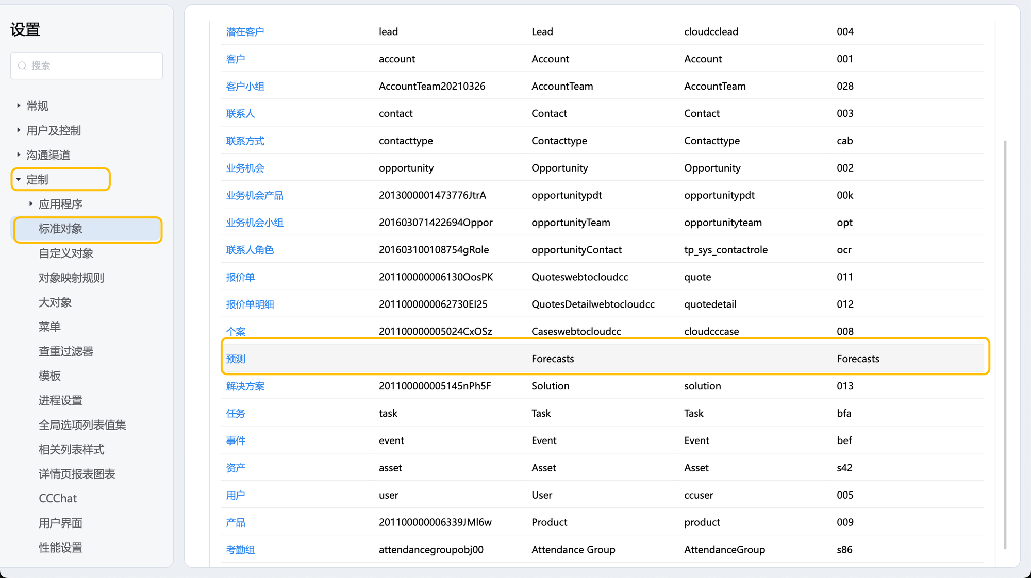Collapse the 定制 section arrow

coord(19,179)
